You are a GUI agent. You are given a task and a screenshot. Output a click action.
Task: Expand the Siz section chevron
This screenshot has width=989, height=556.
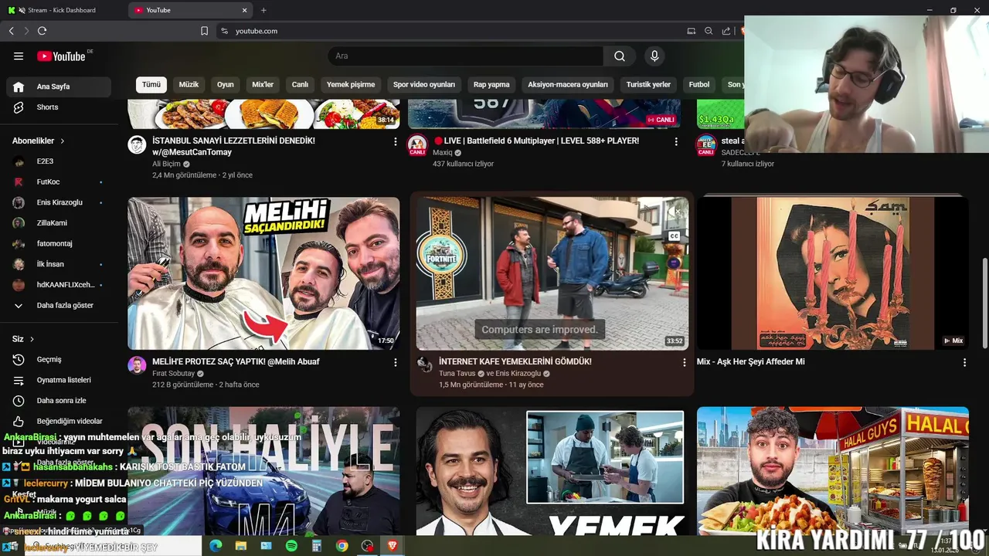32,339
